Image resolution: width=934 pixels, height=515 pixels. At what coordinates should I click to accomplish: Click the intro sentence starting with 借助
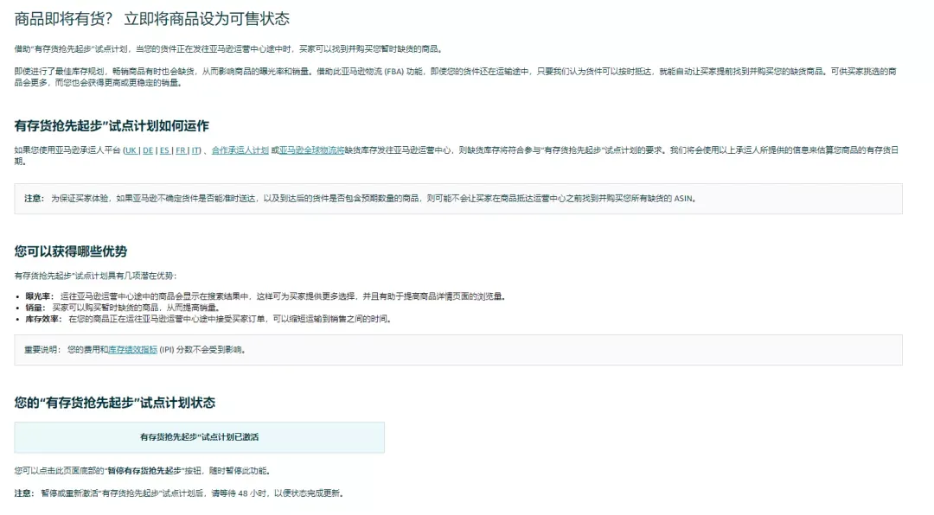tap(228, 48)
